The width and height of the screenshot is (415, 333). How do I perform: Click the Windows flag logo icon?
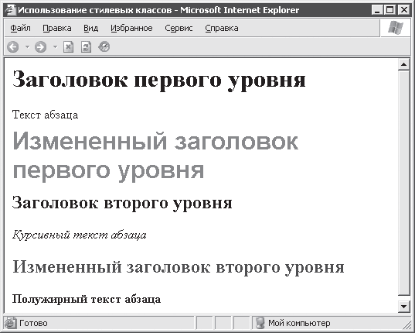396,28
